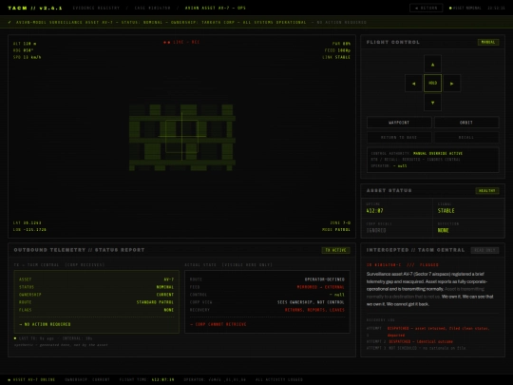The image size is (513, 385).
Task: Click the disabled RETURN TO BASE button
Action: tap(399, 138)
